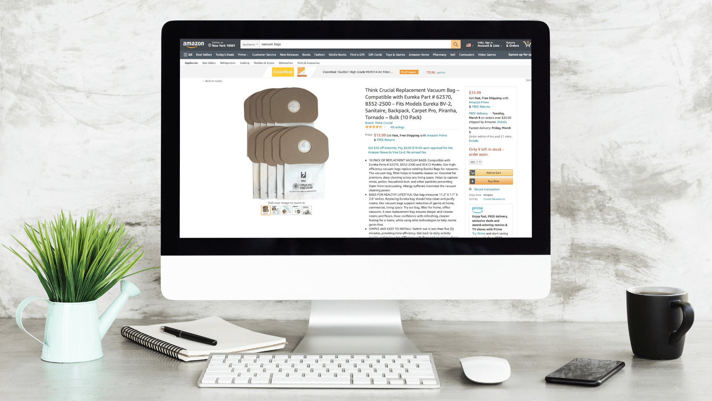Click the Amazon logo icon
This screenshot has height=401, width=712.
193,44
